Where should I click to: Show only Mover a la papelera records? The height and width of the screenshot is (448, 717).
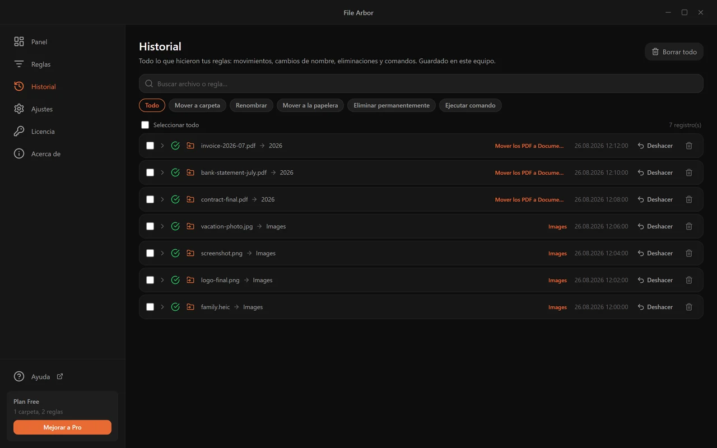[310, 105]
